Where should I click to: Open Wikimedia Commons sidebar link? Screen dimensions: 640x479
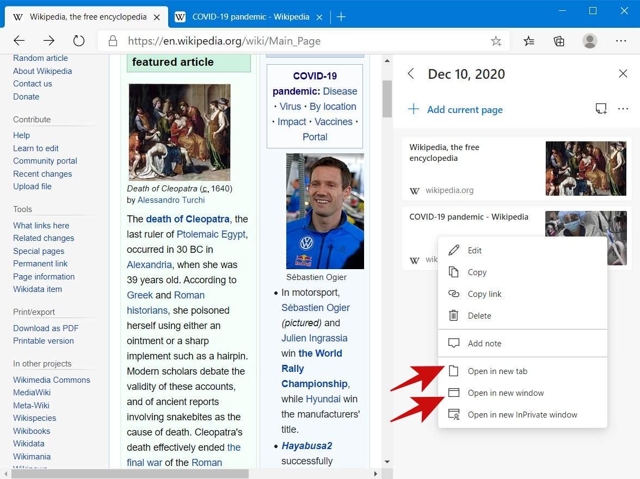(x=51, y=380)
